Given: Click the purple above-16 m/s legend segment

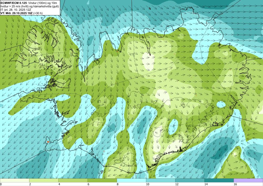Looking at the screenshot, I should 248,180.
